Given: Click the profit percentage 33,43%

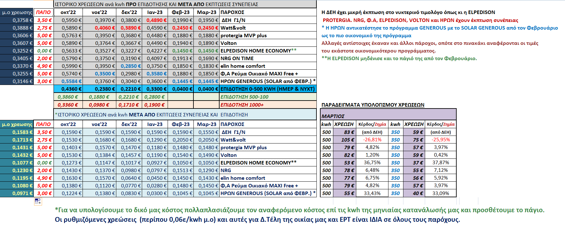Looking at the screenshot, I should click(372, 193).
